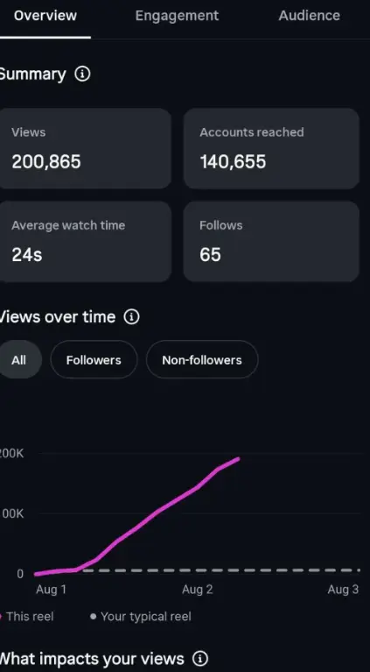Filter views by Followers
This screenshot has height=672, width=370.
click(94, 359)
